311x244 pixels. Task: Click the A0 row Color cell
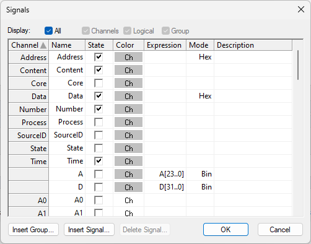pyautogui.click(x=128, y=200)
